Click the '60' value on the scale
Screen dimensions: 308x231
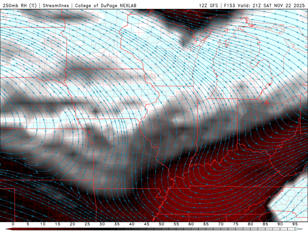point(191,224)
